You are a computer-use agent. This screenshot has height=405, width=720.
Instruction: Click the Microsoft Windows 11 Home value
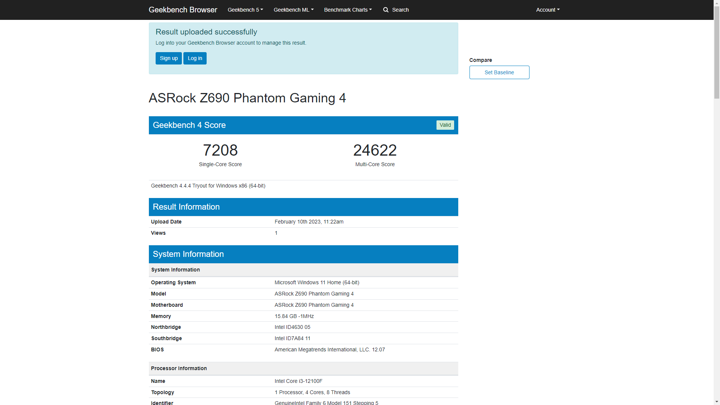317,282
